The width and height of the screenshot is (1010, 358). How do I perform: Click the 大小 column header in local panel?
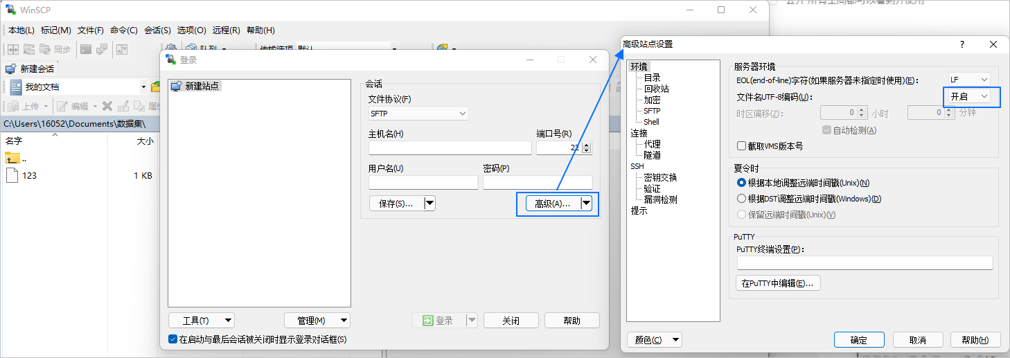[145, 141]
